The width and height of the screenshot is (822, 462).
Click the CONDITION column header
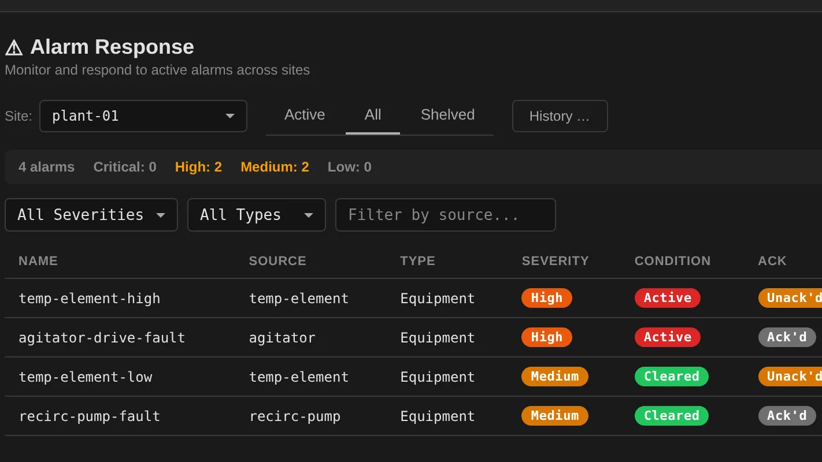[x=672, y=261]
